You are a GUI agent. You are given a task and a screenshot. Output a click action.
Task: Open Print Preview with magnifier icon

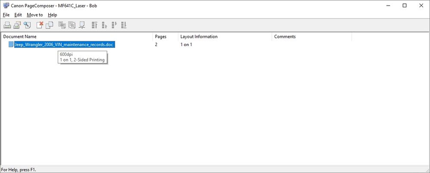coord(27,25)
